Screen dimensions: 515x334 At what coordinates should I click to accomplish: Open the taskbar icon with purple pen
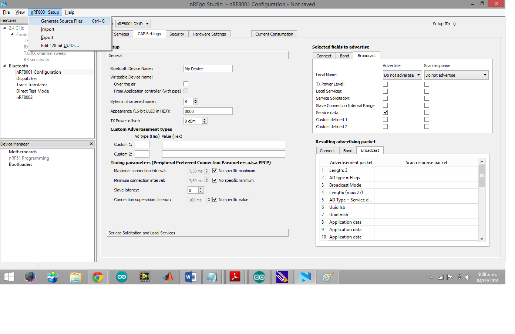point(282,277)
